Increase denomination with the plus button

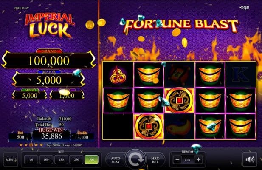tap(198, 160)
